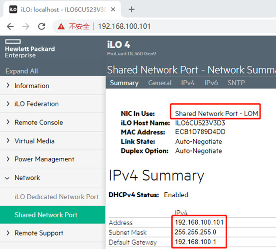Expand the Power Management section
276x249 pixels.
[x=53, y=159]
